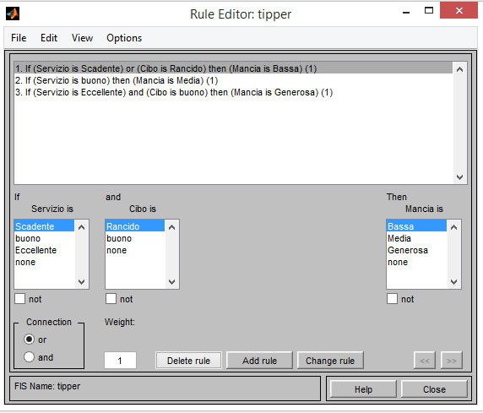Click the Cibo list scroll-down arrow

point(172,282)
